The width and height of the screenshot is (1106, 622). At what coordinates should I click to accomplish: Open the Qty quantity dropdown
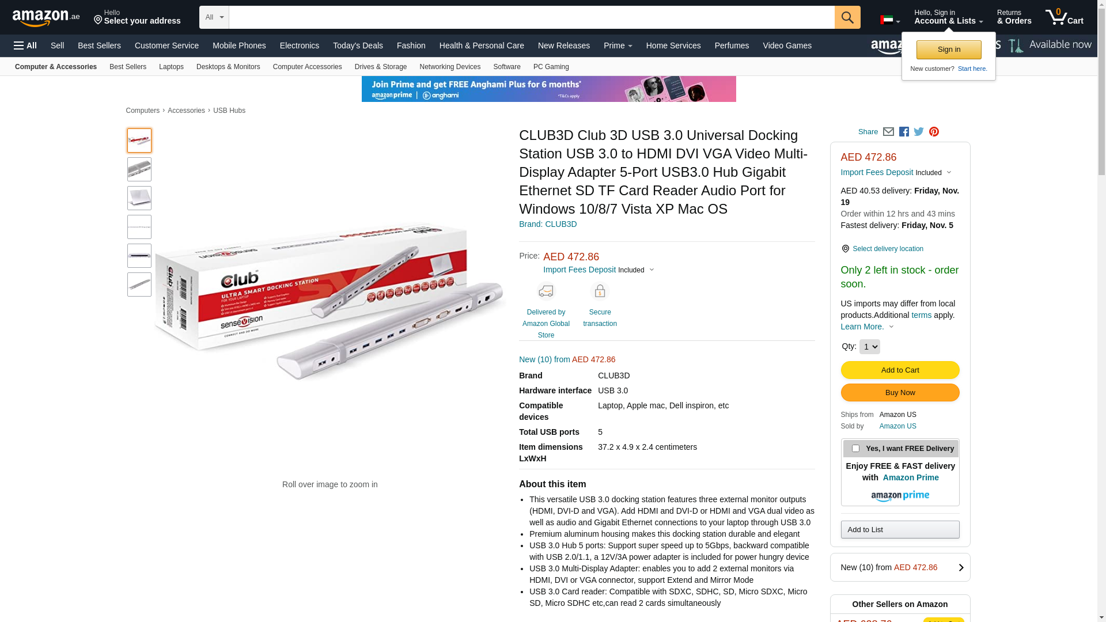coord(869,347)
